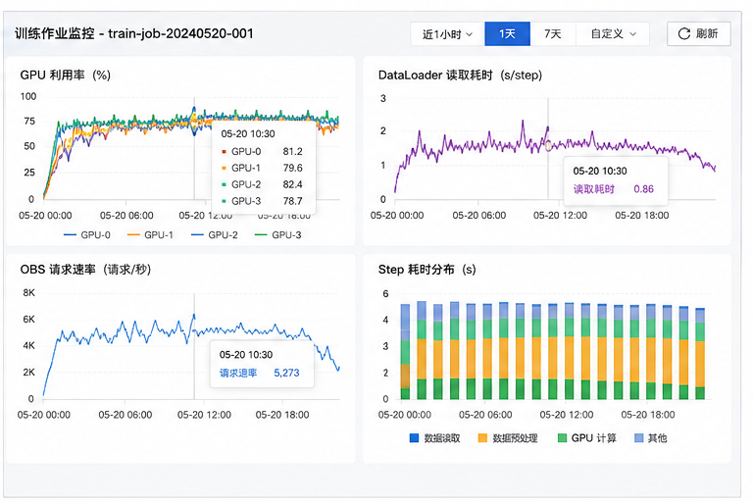Click the 刷新 refresh button
The height and width of the screenshot is (502, 753).
coord(699,33)
